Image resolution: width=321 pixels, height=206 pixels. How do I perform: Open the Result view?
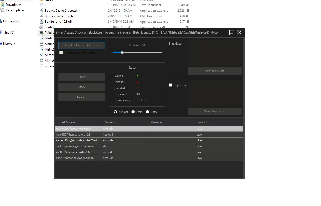pos(81,97)
